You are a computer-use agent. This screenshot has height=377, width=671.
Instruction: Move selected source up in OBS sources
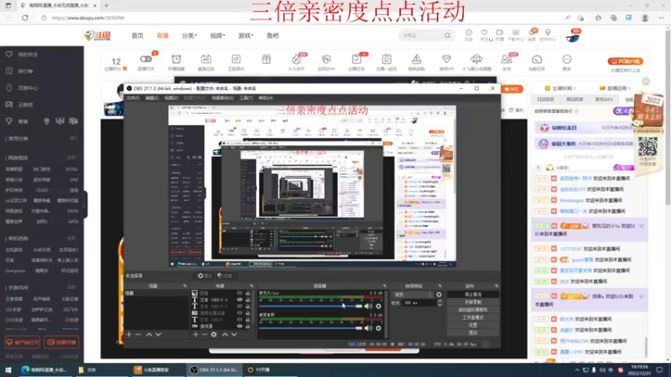(x=225, y=334)
